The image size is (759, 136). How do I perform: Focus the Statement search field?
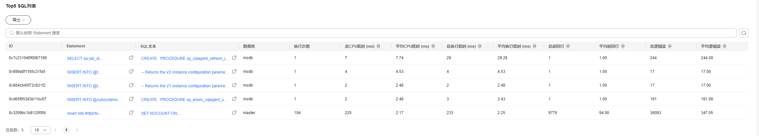371,33
